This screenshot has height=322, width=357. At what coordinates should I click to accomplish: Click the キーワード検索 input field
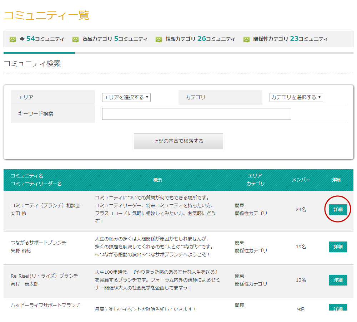(x=196, y=114)
